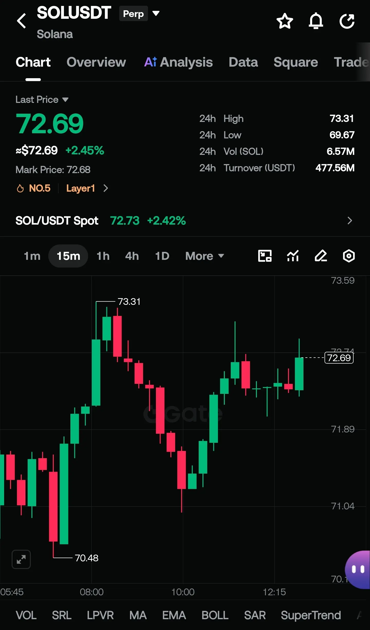
Task: Tap the 73.31 high marker on chart
Action: click(x=129, y=301)
